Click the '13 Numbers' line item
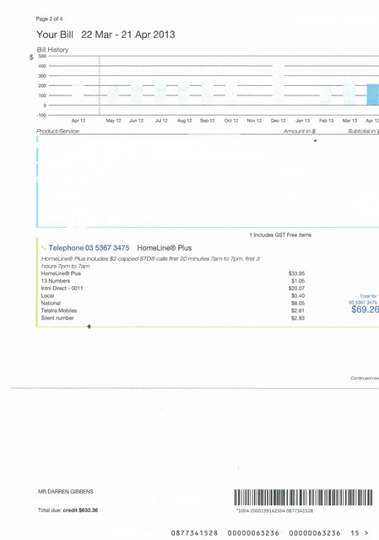The image size is (379, 540). pyautogui.click(x=56, y=281)
